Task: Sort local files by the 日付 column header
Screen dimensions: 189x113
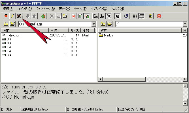Action: click(x=58, y=30)
